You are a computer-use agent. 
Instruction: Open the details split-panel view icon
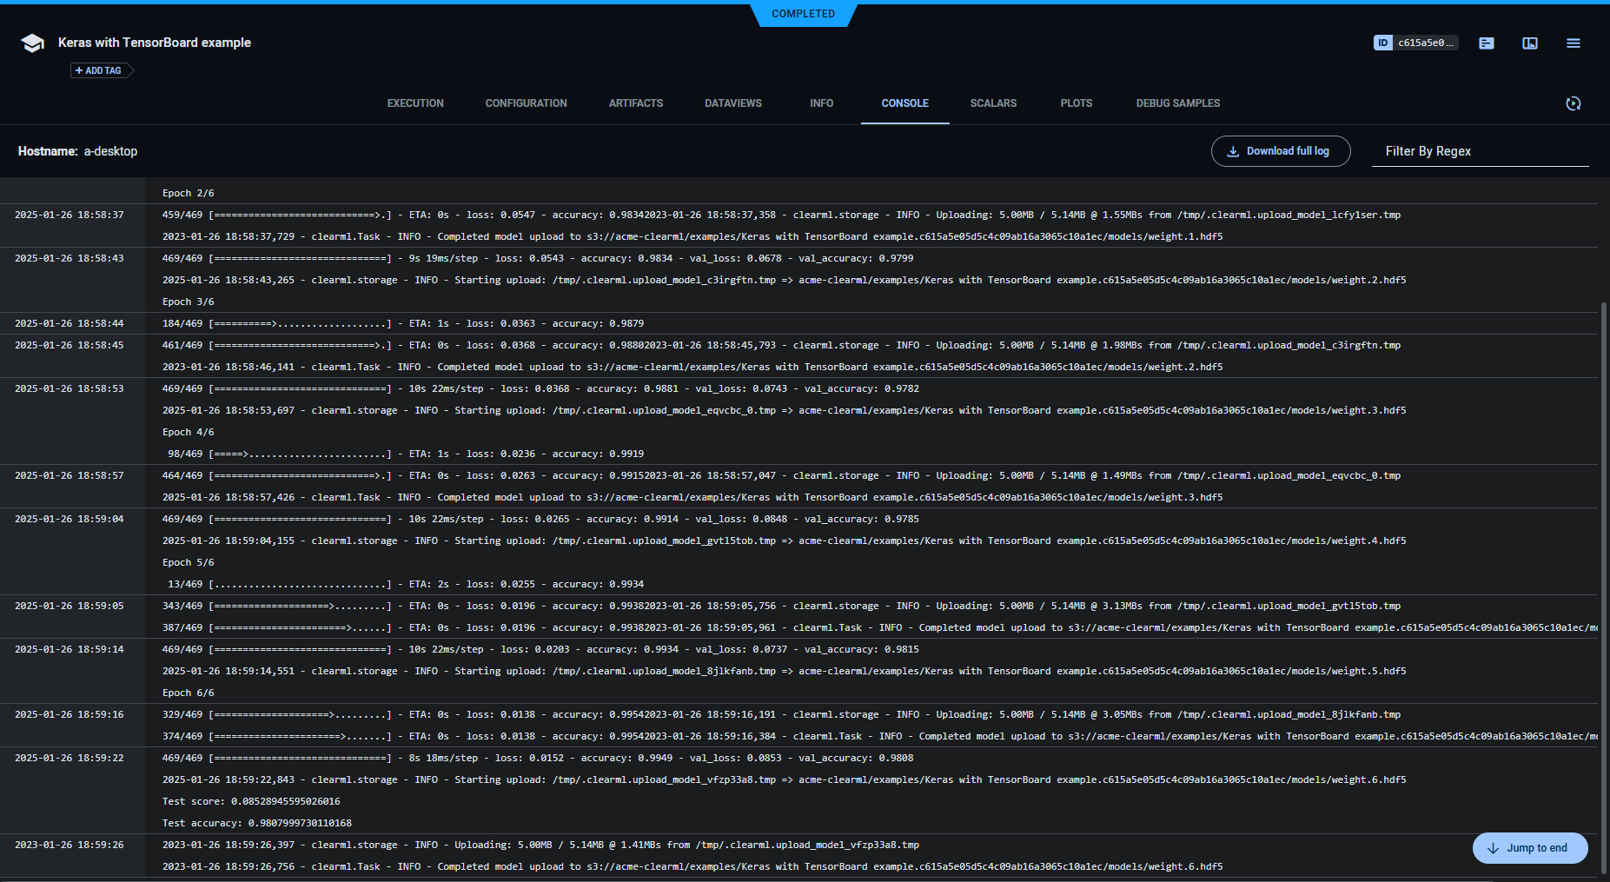pos(1530,43)
